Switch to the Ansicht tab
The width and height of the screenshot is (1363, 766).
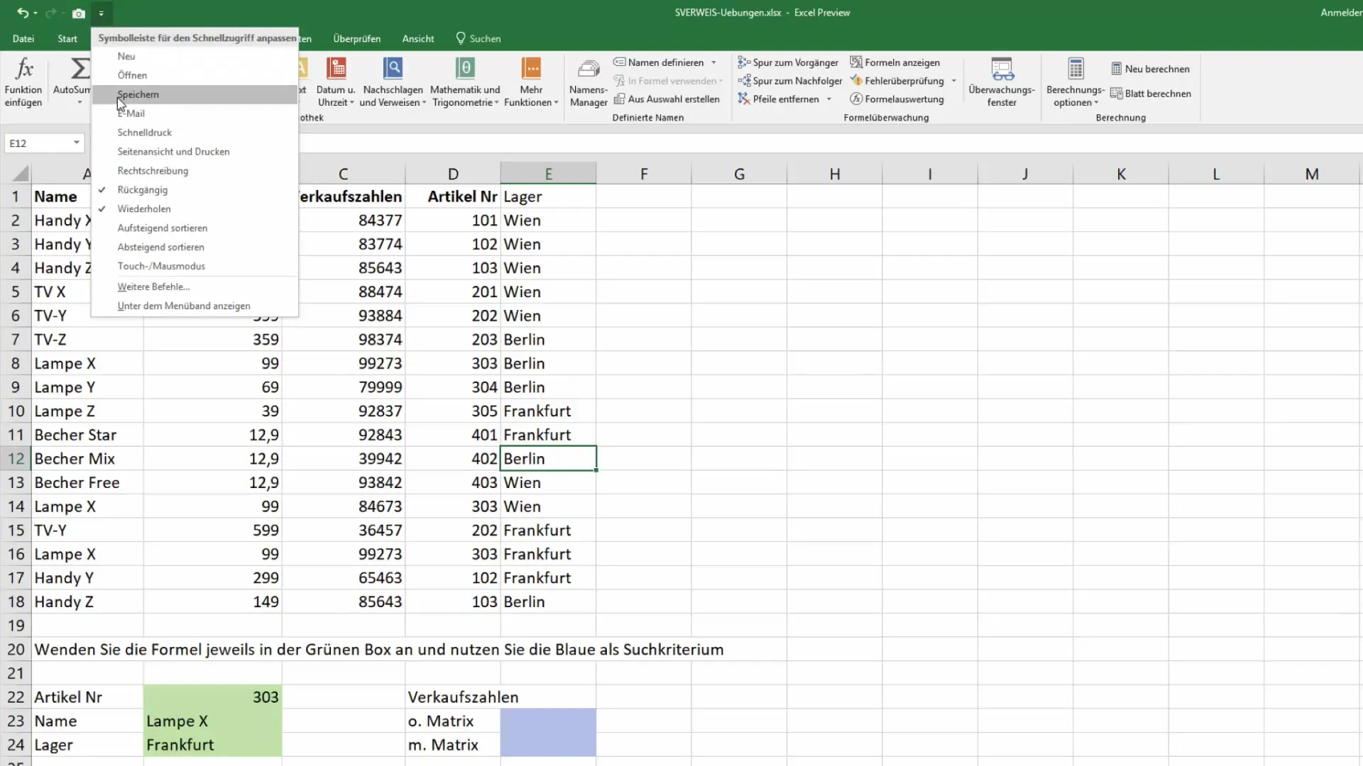[x=418, y=38]
